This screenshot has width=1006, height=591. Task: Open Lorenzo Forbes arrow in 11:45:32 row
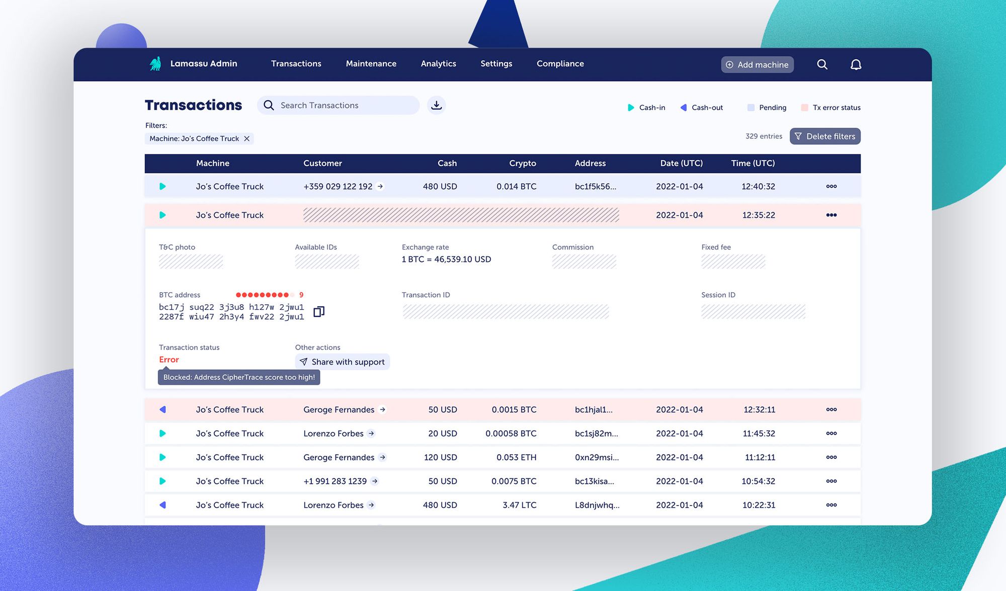click(x=371, y=434)
